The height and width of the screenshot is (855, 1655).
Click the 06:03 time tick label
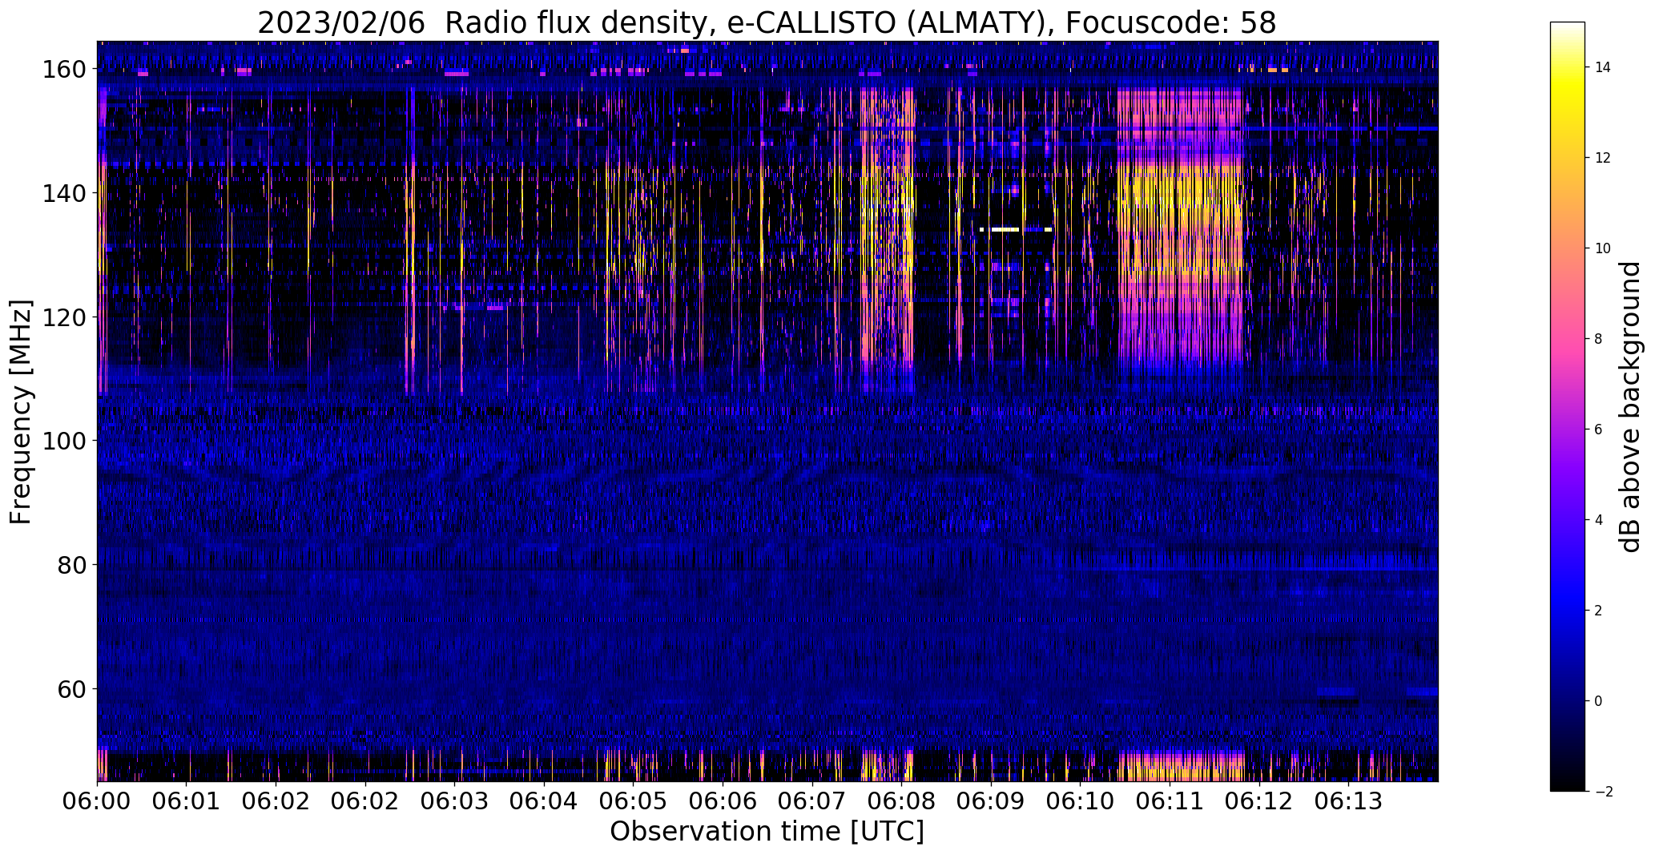(455, 801)
